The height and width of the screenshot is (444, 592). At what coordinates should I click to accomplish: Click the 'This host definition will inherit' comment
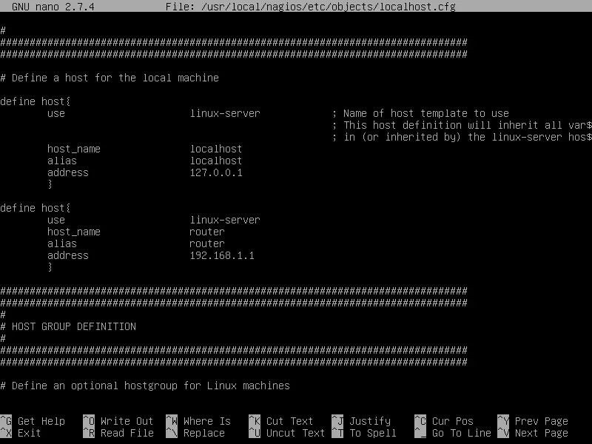tap(462, 125)
